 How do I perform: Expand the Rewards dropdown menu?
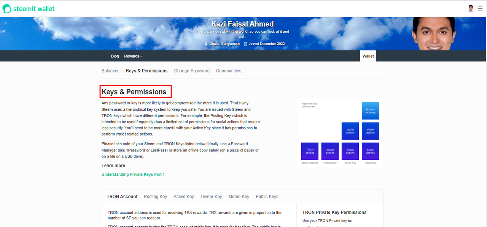coord(133,56)
